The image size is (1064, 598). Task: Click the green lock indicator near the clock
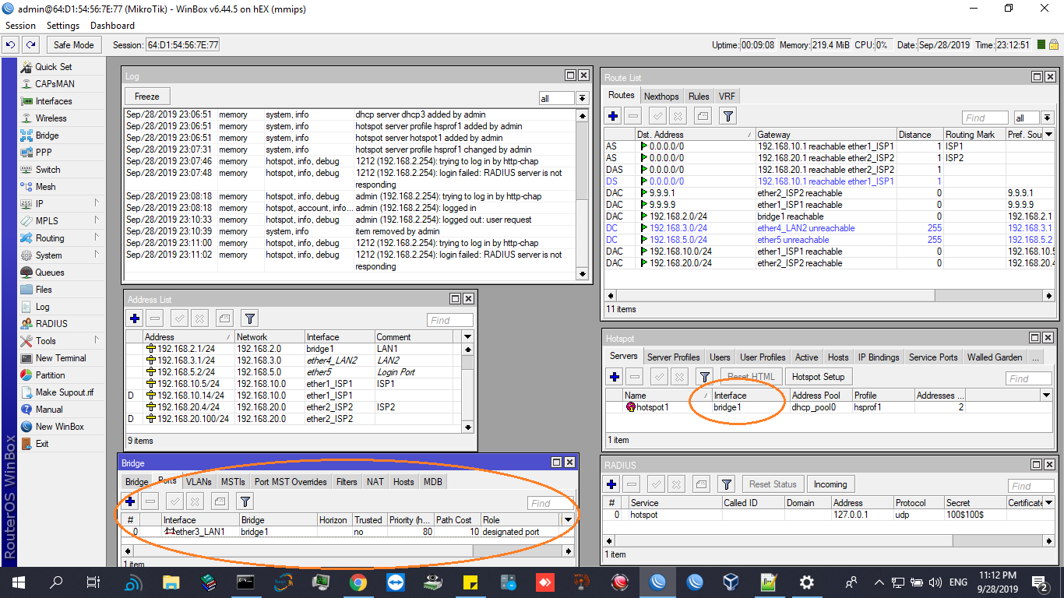tap(1041, 45)
